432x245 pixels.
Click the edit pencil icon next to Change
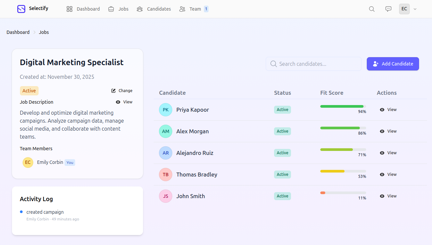pos(113,90)
